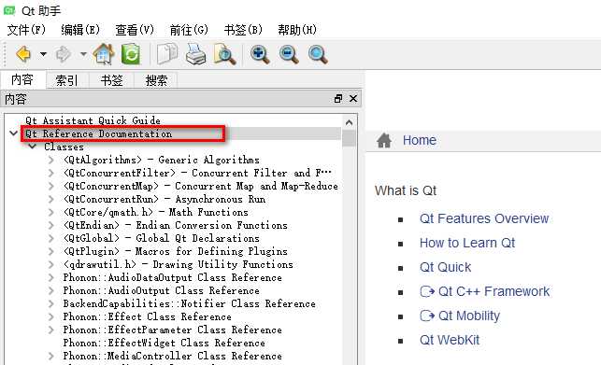Screen dimensions: 601x365
Task: Print the page with the printer icon
Action: click(196, 54)
